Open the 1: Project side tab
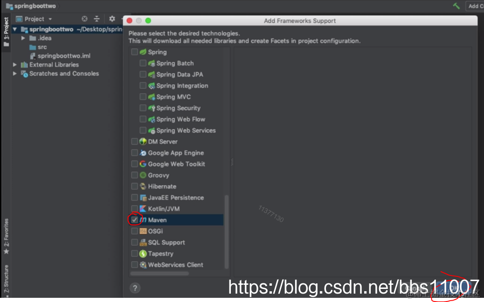484x302 pixels. coord(6,32)
